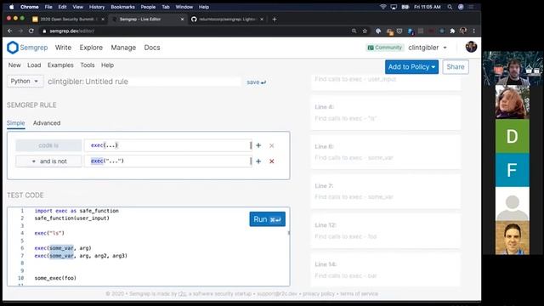Viewport: 544px width, 306px height.
Task: Click into the exec(...) pattern field
Action: pyautogui.click(x=168, y=145)
